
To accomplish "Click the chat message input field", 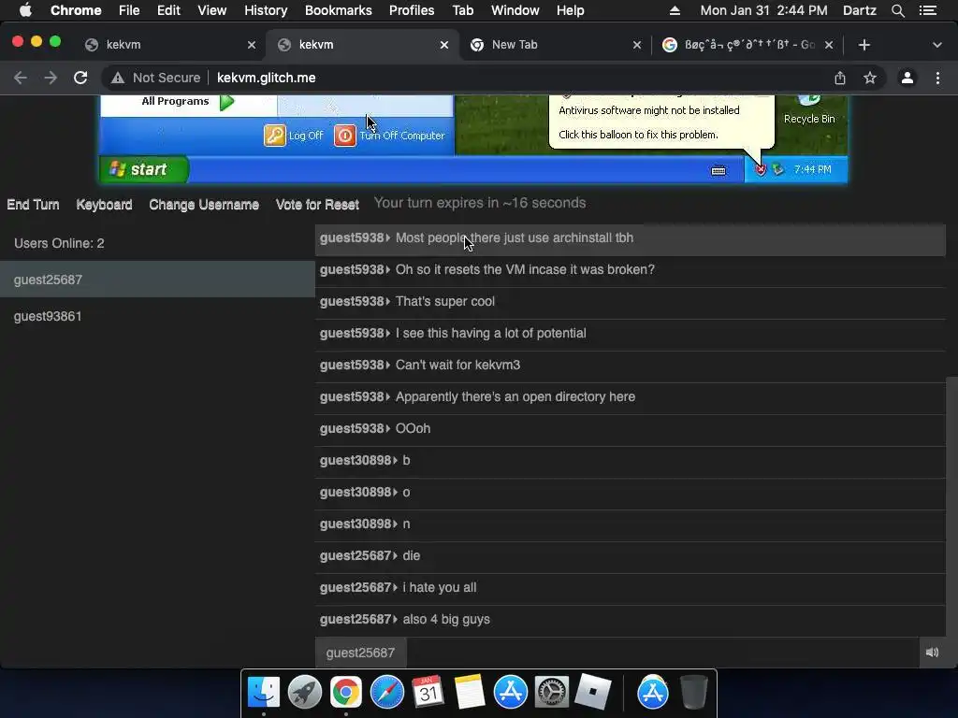I will [662, 653].
